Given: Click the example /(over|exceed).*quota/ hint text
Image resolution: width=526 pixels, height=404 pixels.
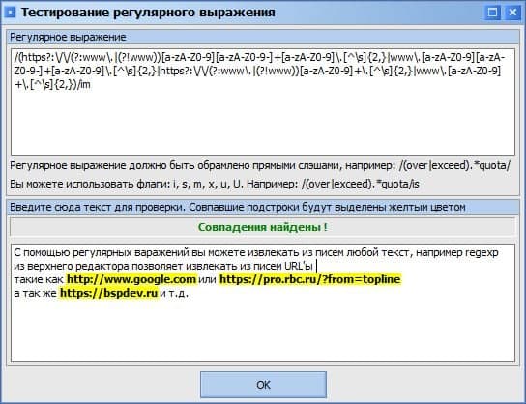Looking at the screenshot, I should click(x=454, y=165).
